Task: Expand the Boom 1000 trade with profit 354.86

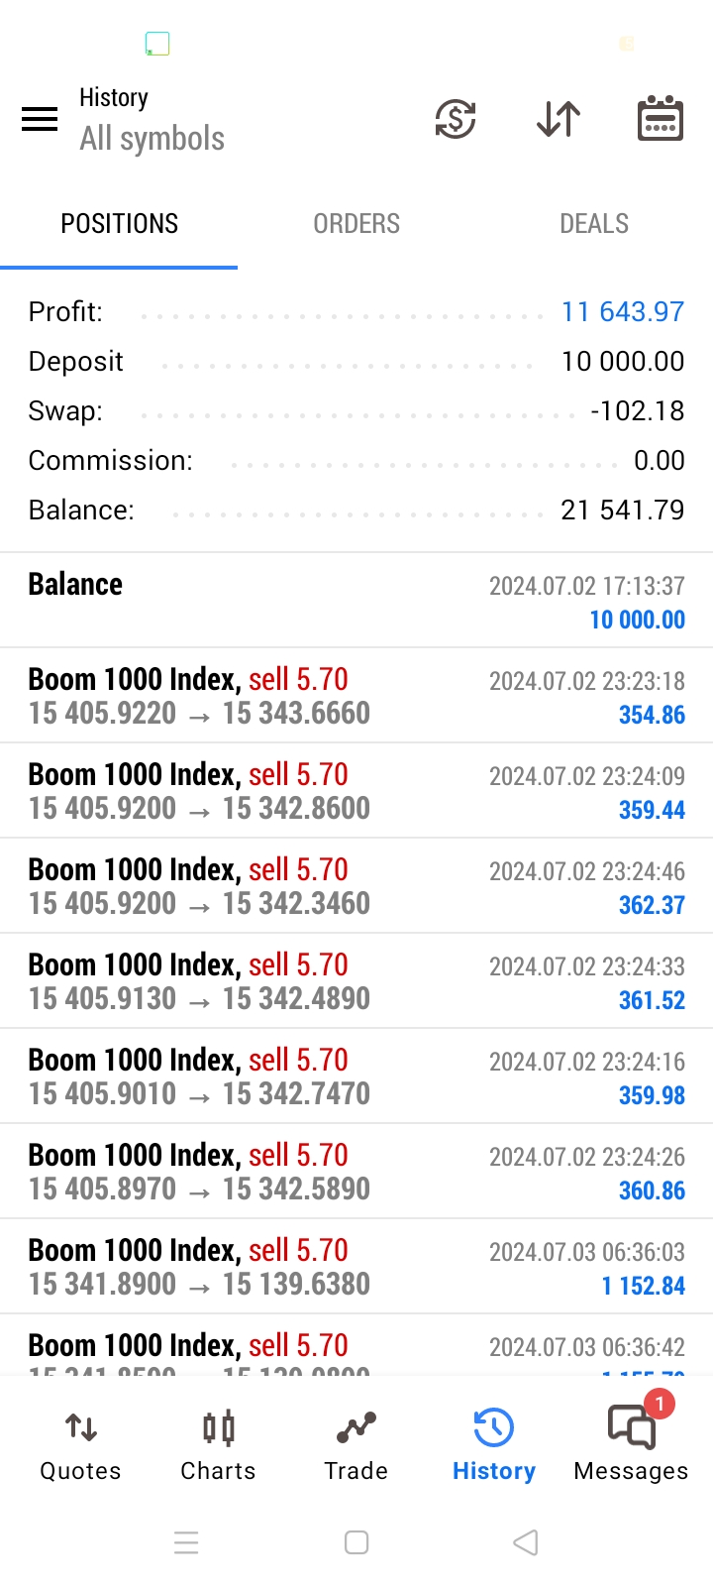Action: click(x=356, y=696)
